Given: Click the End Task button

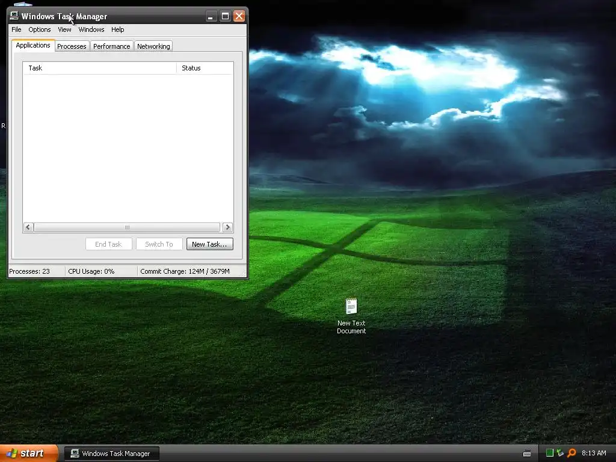Looking at the screenshot, I should coord(108,244).
